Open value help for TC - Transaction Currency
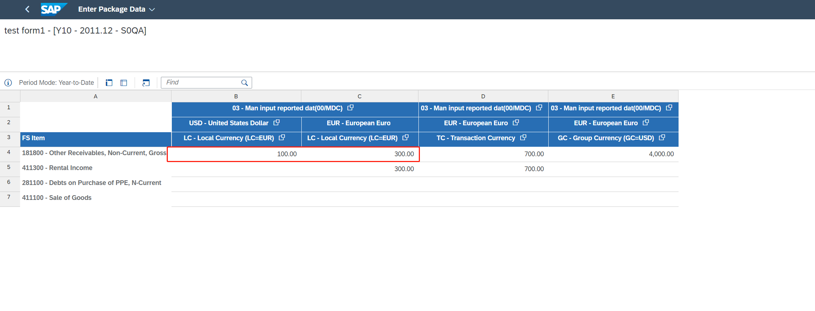The width and height of the screenshot is (815, 311). pyautogui.click(x=523, y=138)
